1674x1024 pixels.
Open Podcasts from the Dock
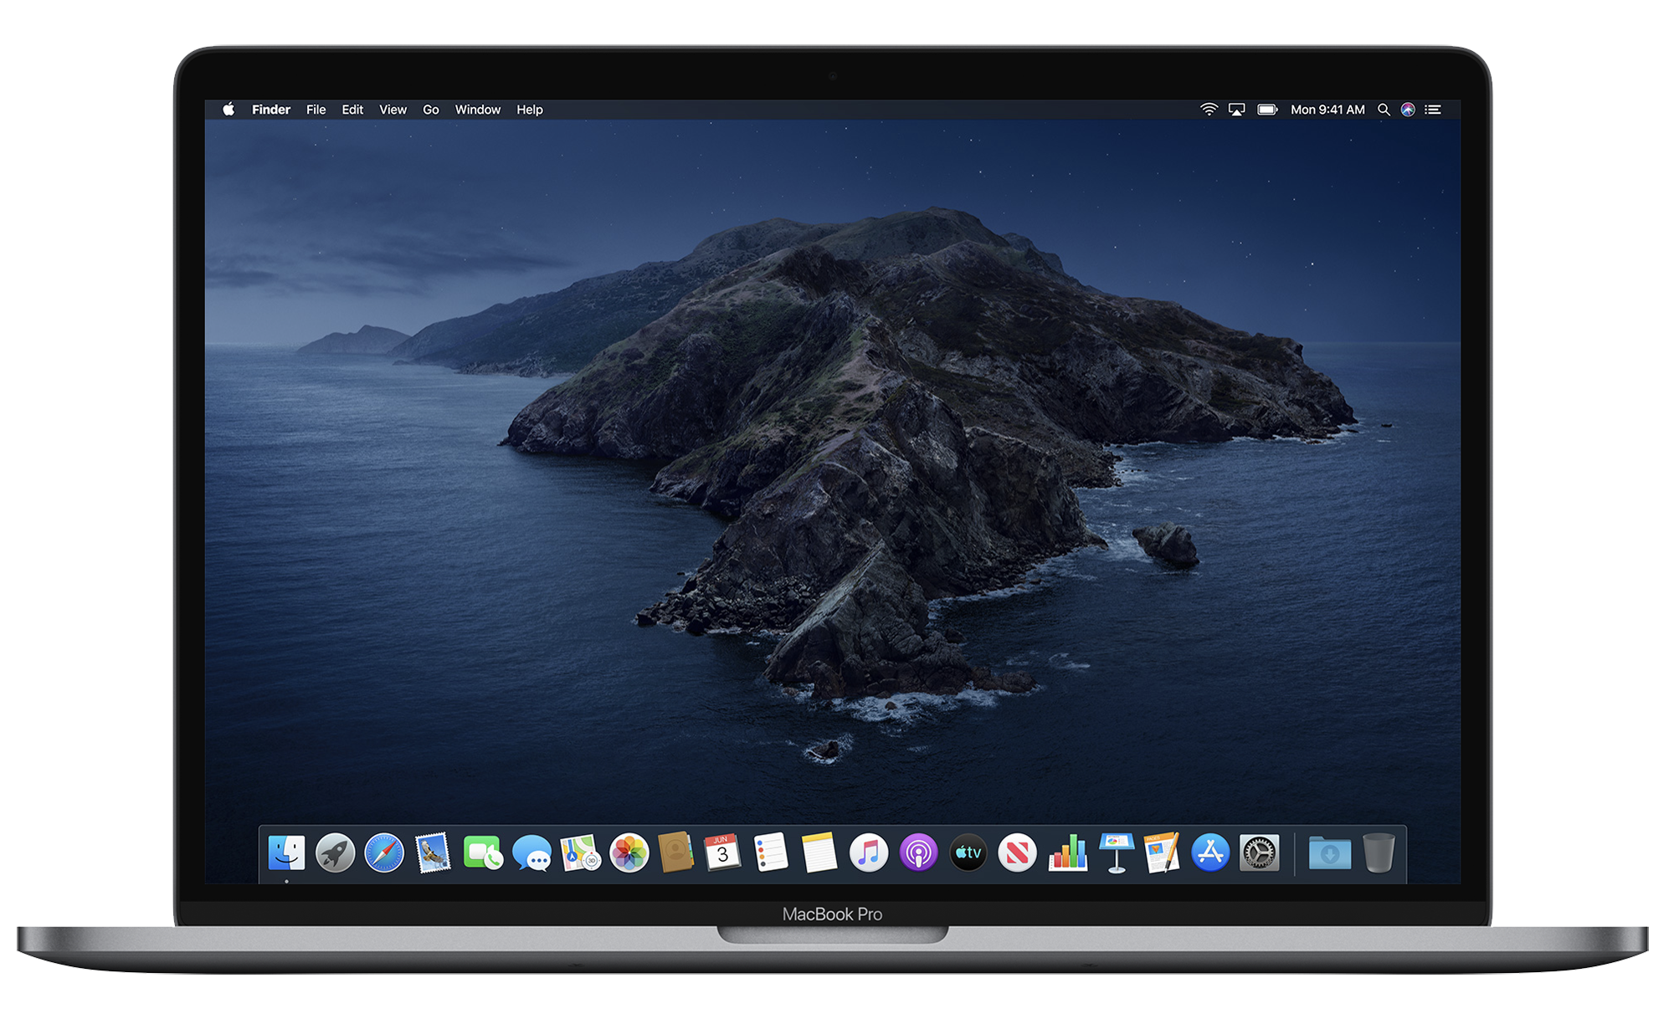pos(918,853)
